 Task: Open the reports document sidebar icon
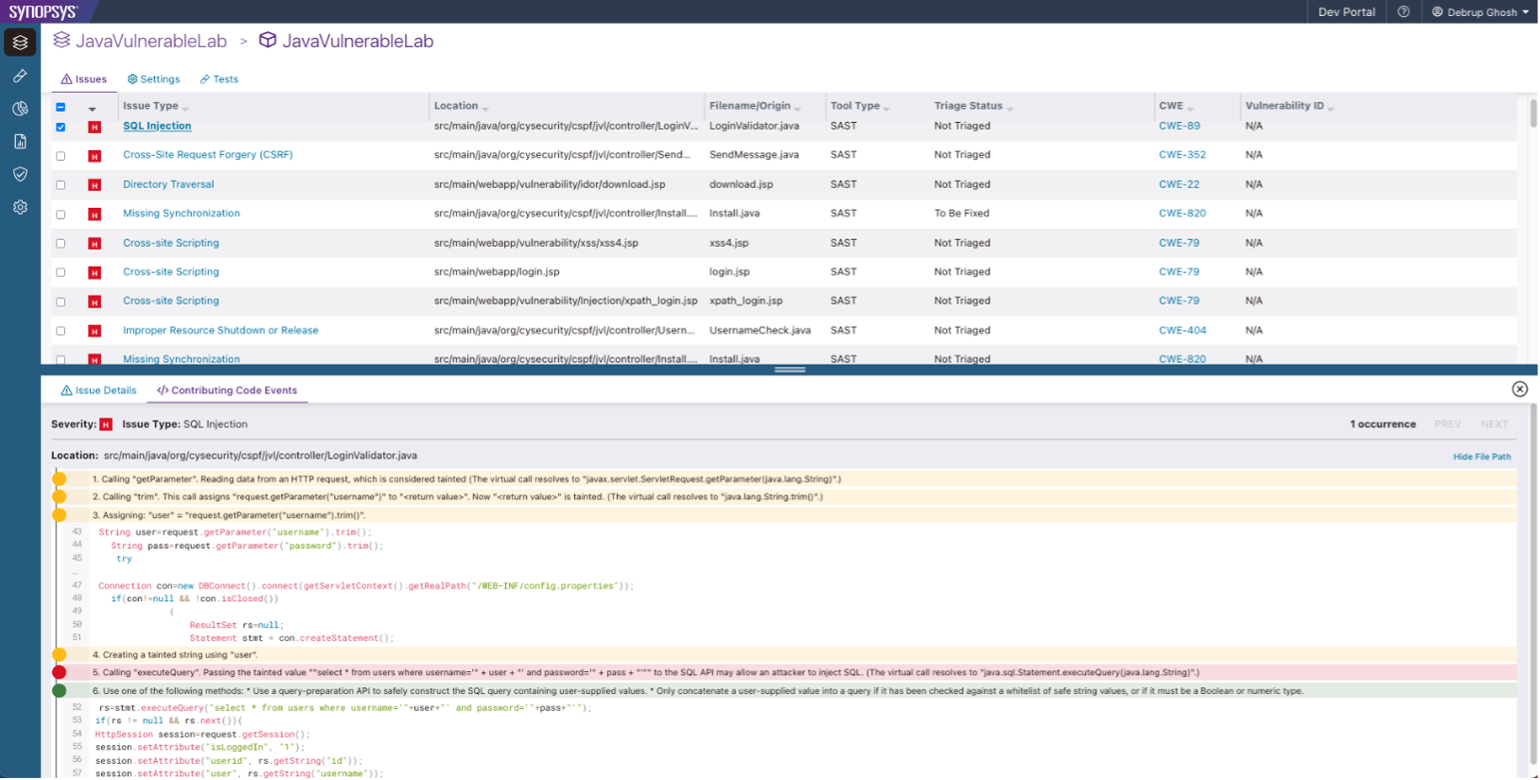20,142
